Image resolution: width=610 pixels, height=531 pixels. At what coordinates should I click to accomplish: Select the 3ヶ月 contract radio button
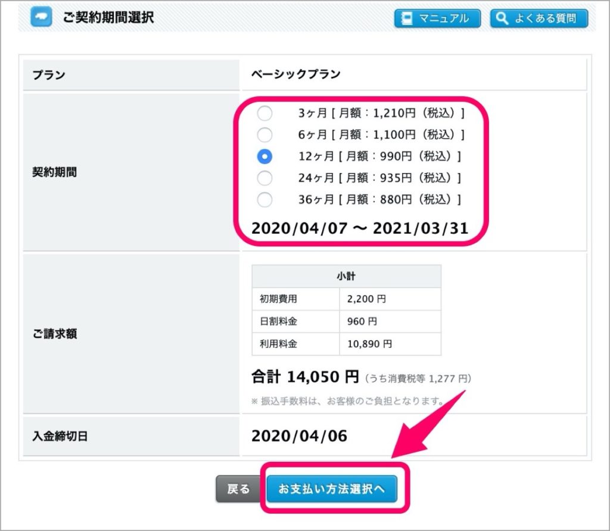tap(264, 113)
